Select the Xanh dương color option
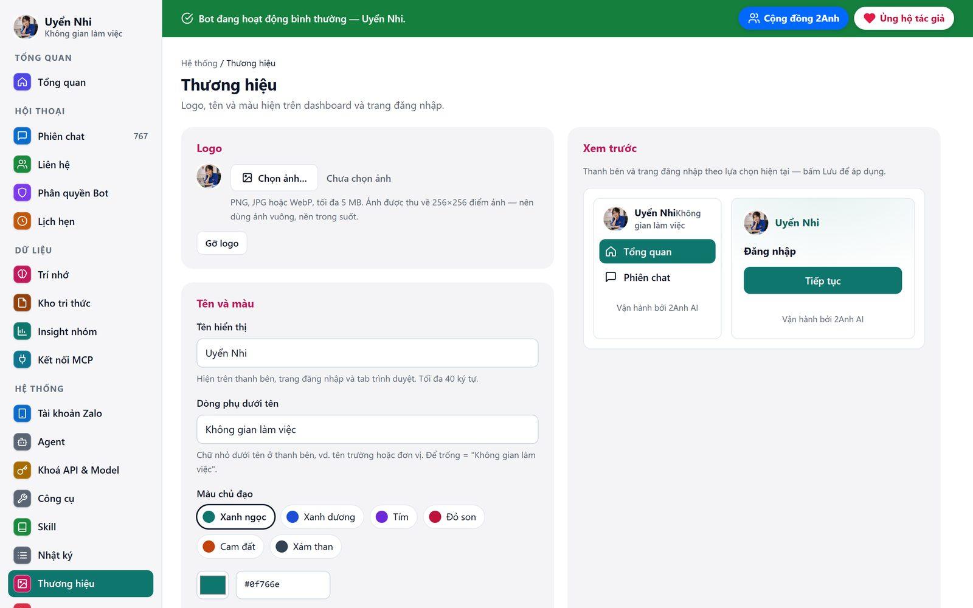Viewport: 973px width, 608px height. 322,517
